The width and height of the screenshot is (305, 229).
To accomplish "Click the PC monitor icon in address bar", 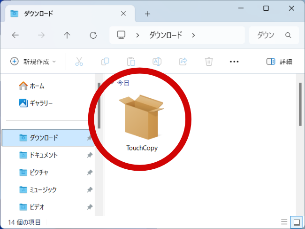I will [121, 35].
